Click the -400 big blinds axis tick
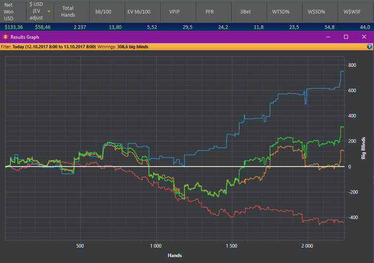The image size is (374, 263). coord(353,218)
